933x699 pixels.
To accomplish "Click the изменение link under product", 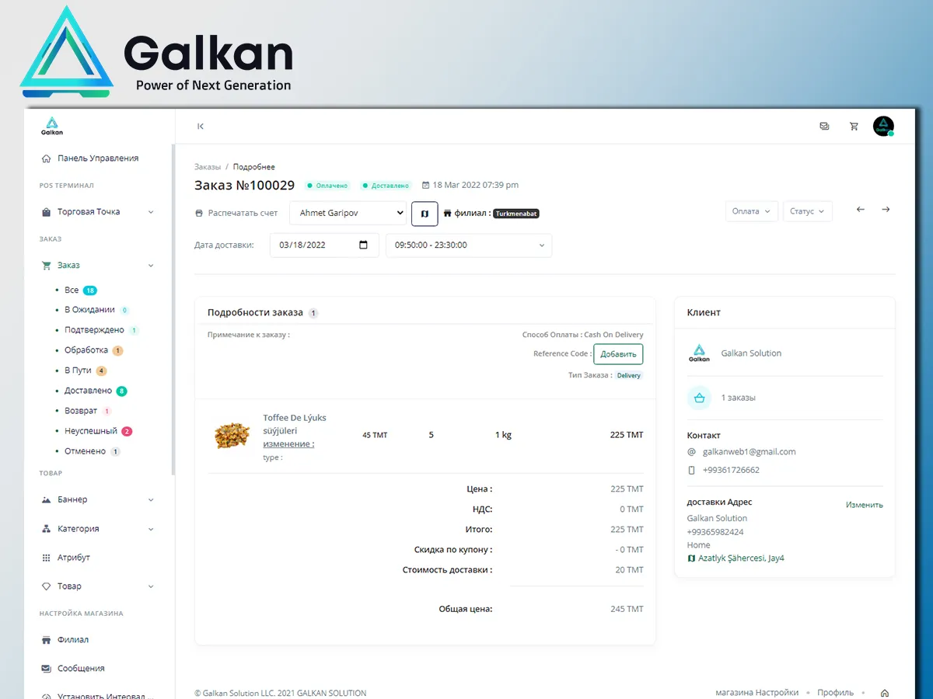I will coord(288,444).
